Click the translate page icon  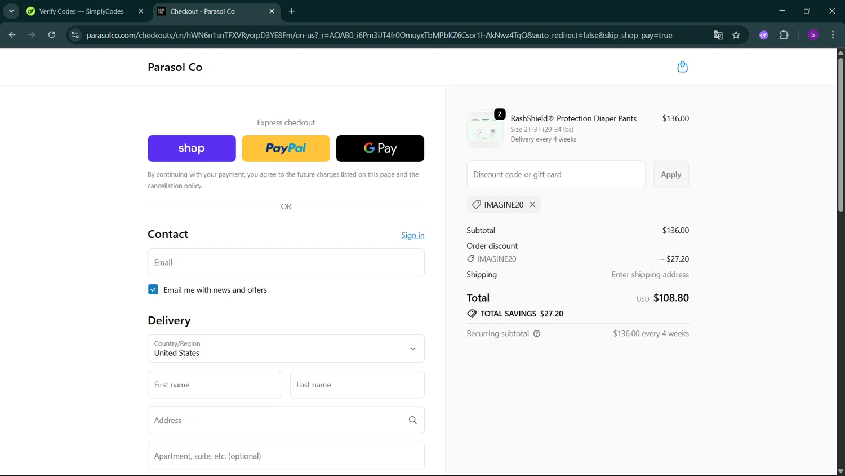[718, 35]
